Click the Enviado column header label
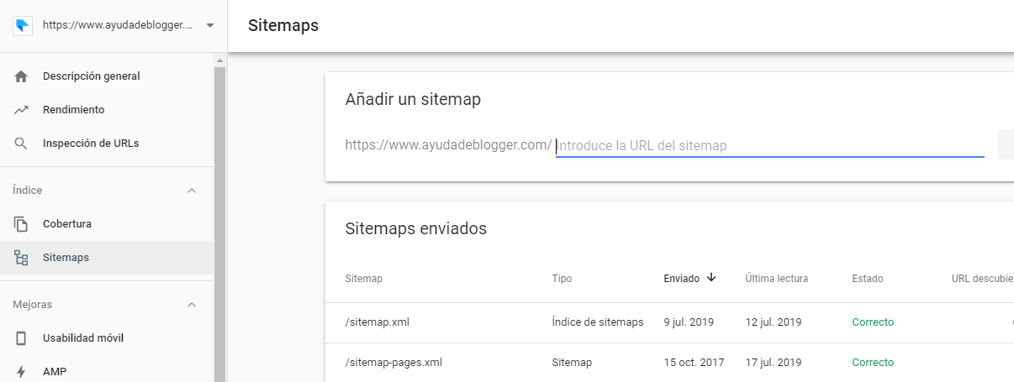Image resolution: width=1014 pixels, height=382 pixels. 681,279
